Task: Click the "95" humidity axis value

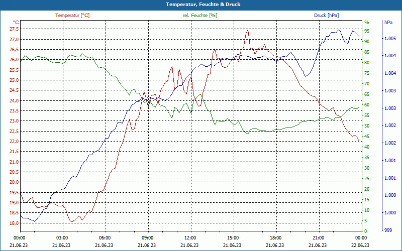Action: [367, 31]
